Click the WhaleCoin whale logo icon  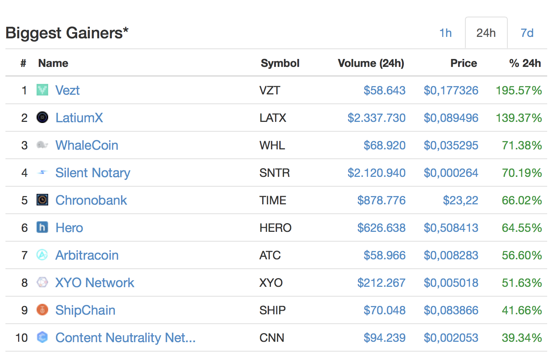point(42,145)
